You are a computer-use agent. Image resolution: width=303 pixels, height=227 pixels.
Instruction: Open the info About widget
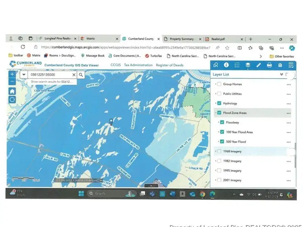(226, 65)
